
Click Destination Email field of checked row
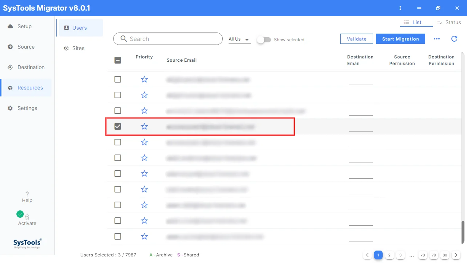[x=360, y=127]
